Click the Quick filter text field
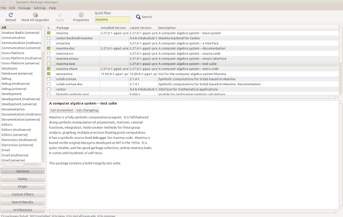343x217 pixels. [112, 19]
